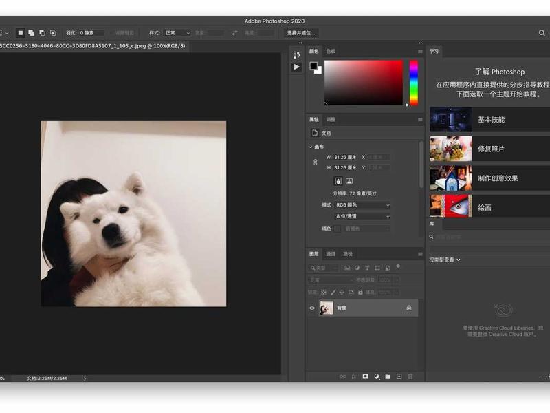This screenshot has width=550, height=413.
Task: Choose Subtract from Selection mode icon
Action: pyautogui.click(x=42, y=33)
